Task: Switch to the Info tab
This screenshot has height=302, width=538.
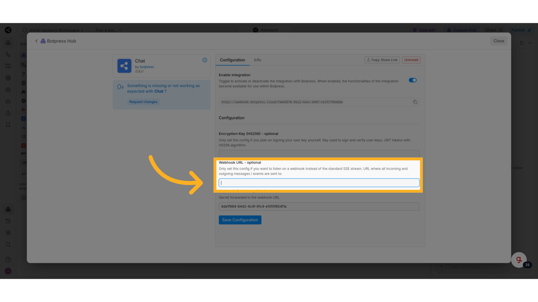Action: point(257,60)
